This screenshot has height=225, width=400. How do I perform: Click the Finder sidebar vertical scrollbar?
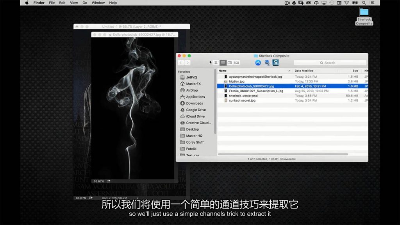point(215,102)
